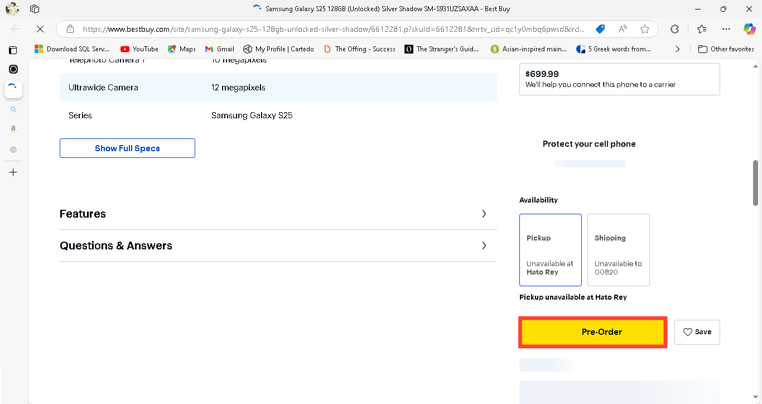Click the Ultrawide Camera spec row
The image size is (762, 404).
(x=278, y=88)
